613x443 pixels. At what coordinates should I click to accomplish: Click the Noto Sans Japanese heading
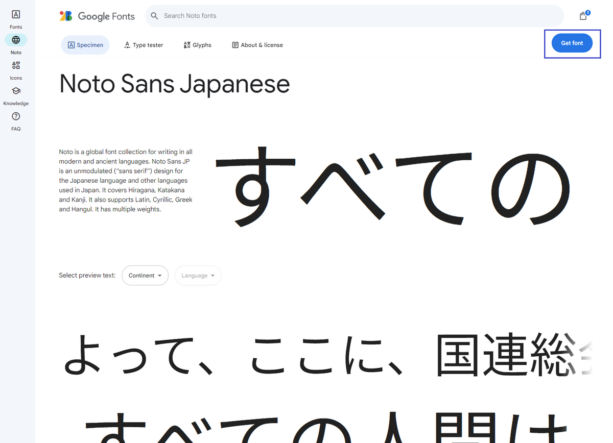pos(175,84)
